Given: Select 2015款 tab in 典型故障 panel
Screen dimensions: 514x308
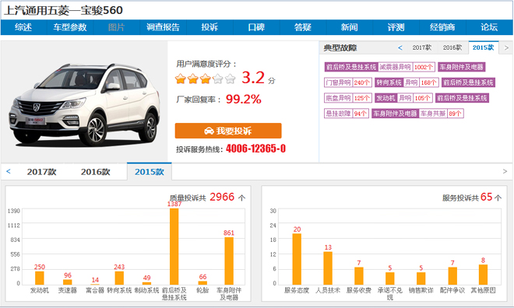Looking at the screenshot, I should (x=484, y=47).
